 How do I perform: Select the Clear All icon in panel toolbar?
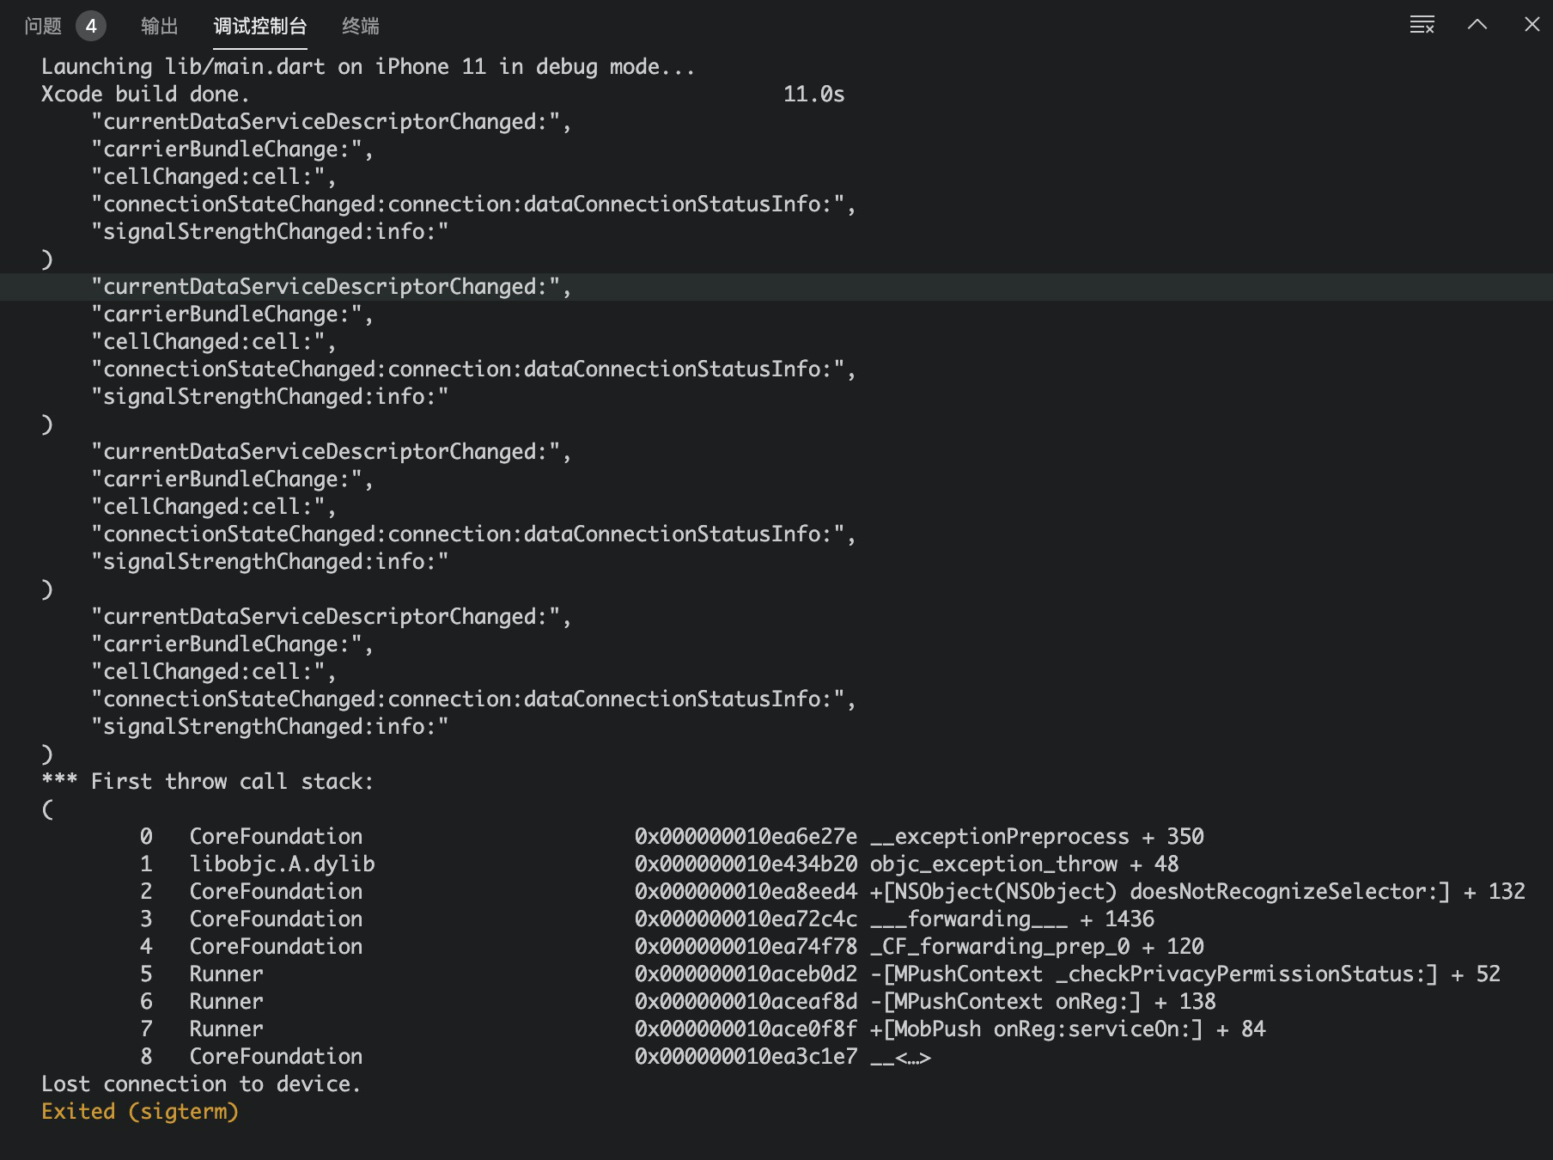click(1422, 25)
